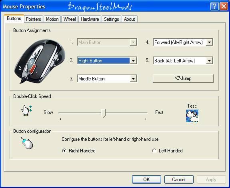Dismiss the dialog with the Cancel button
This screenshot has width=230, height=188.
(x=179, y=179)
